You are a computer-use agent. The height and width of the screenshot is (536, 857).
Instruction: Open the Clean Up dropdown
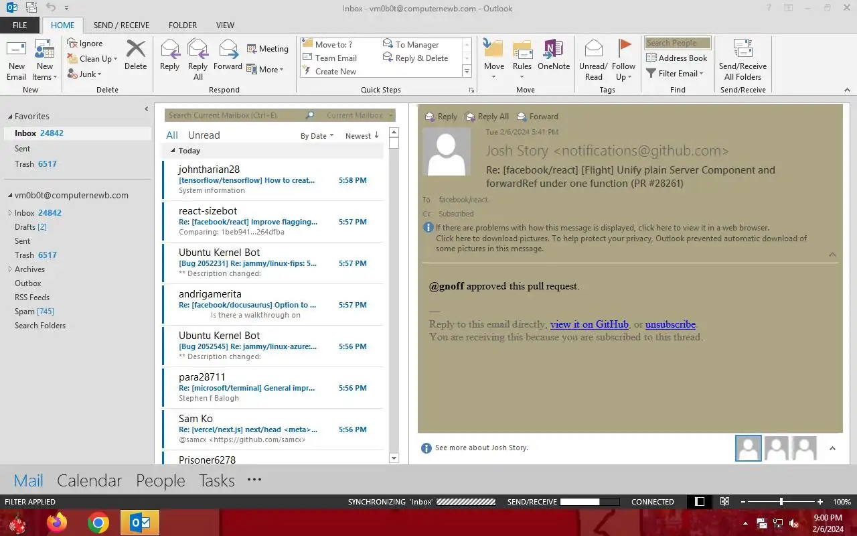[92, 59]
